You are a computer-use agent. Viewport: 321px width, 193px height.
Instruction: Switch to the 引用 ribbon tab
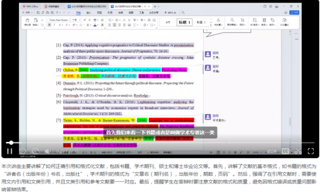click(110, 13)
